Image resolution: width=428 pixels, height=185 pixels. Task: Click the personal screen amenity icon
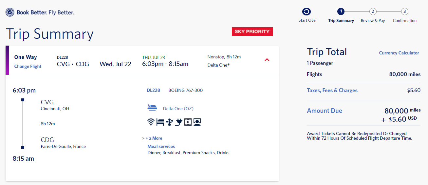tap(197, 122)
